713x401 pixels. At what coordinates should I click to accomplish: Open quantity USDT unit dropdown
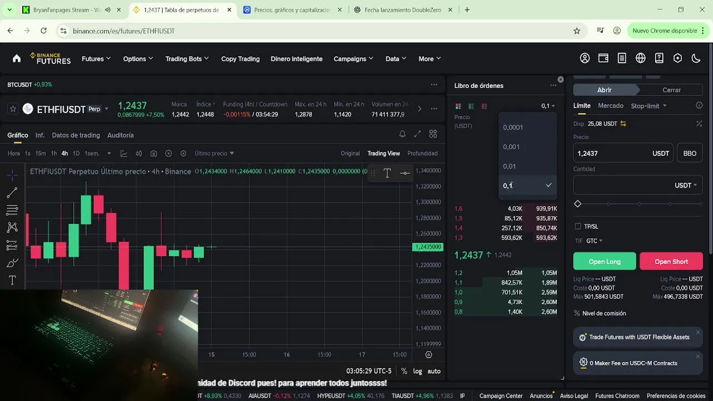[x=686, y=185]
